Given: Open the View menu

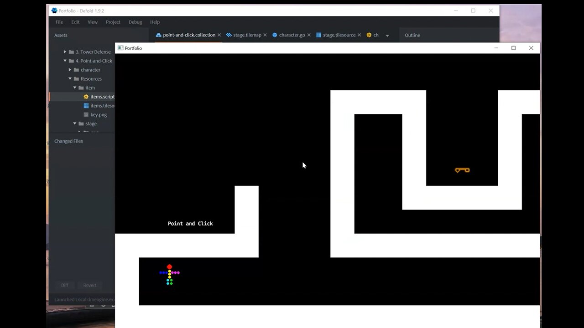Looking at the screenshot, I should click(x=93, y=22).
